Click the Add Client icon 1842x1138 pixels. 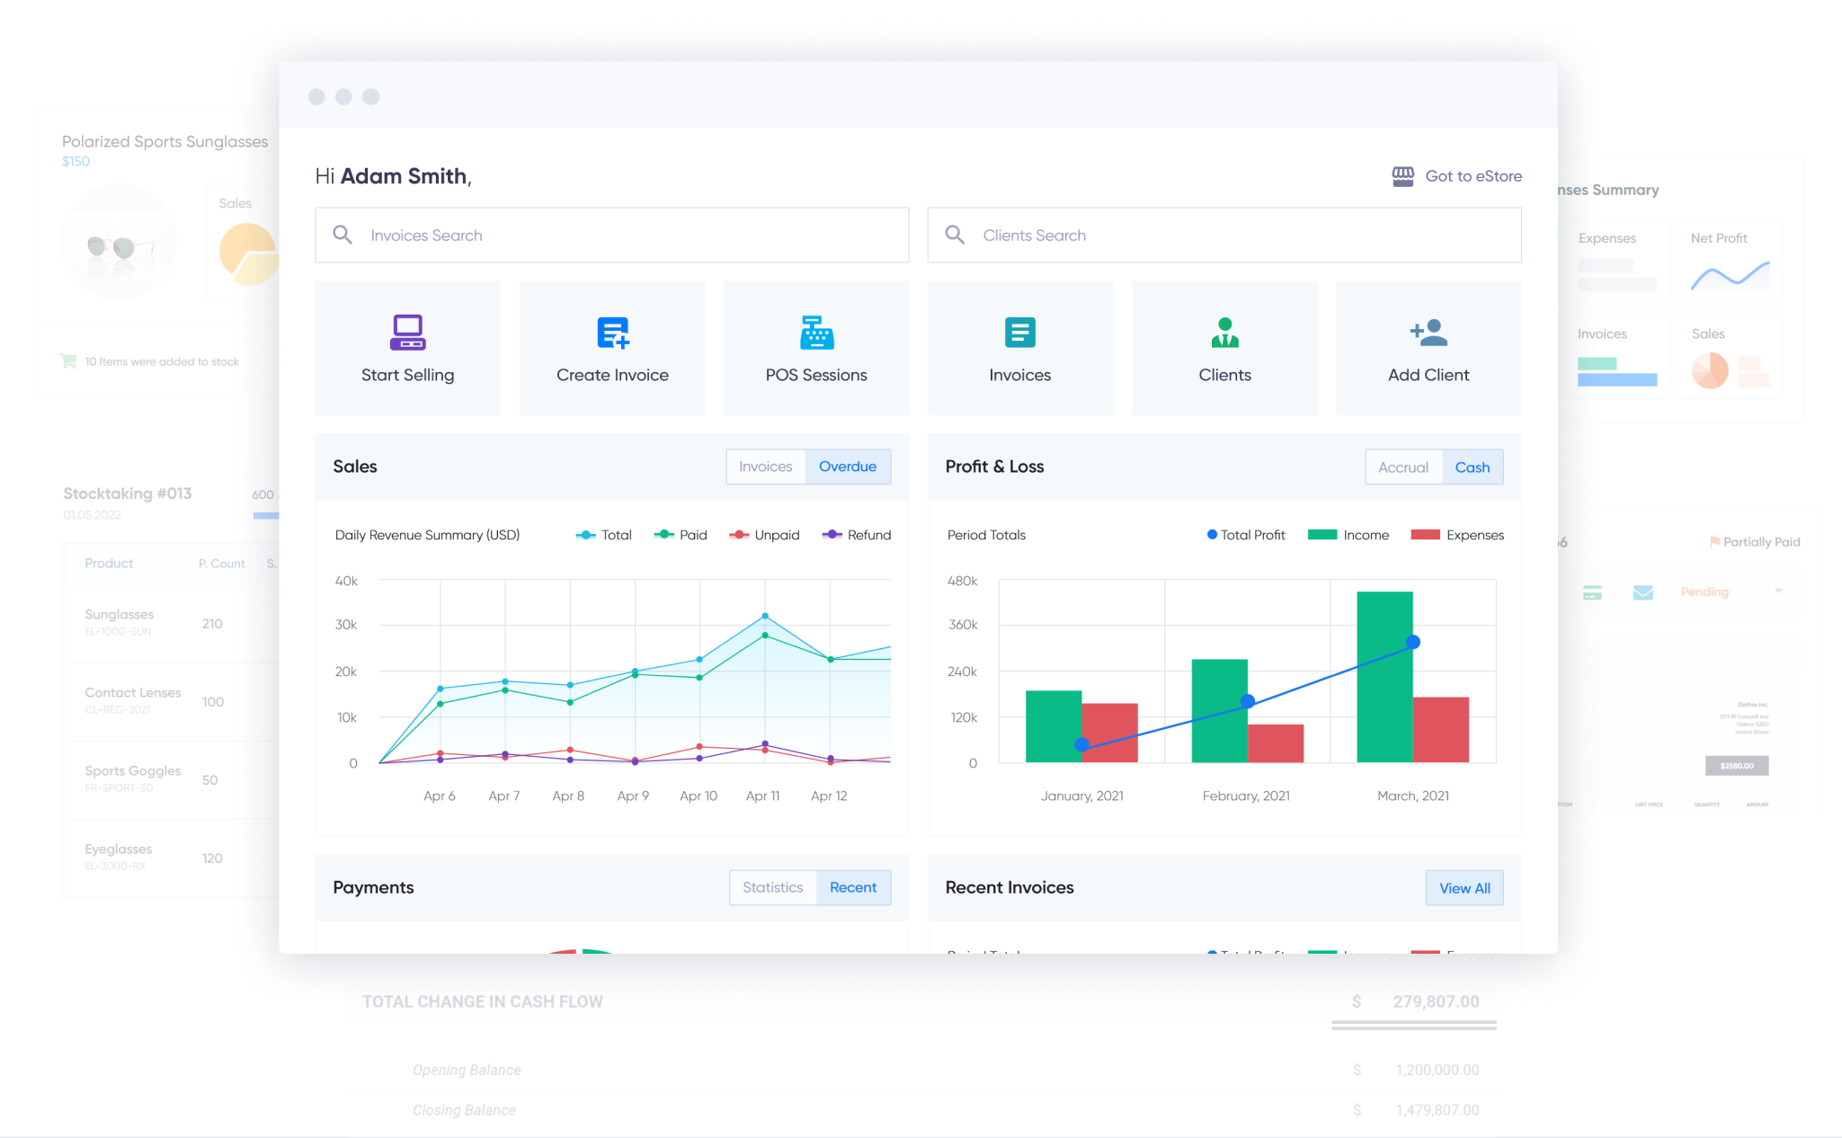pos(1428,333)
